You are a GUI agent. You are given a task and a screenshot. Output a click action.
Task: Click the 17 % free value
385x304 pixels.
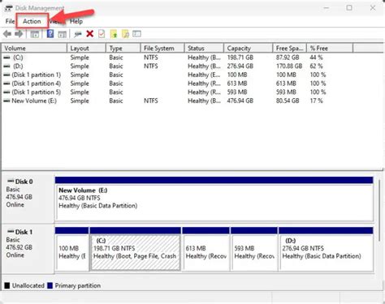[x=316, y=101]
